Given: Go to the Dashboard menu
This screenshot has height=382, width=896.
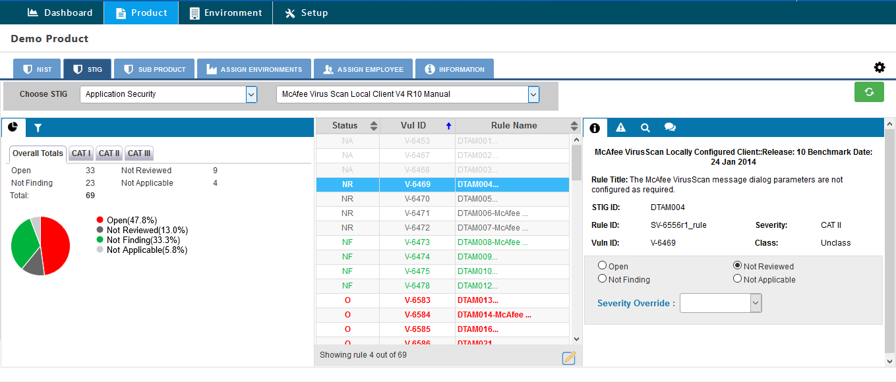Looking at the screenshot, I should coord(60,13).
